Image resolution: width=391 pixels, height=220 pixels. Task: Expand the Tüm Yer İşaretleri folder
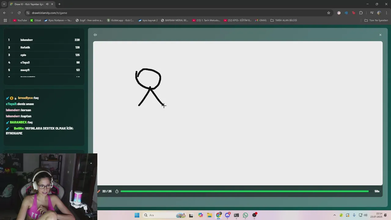(x=376, y=20)
